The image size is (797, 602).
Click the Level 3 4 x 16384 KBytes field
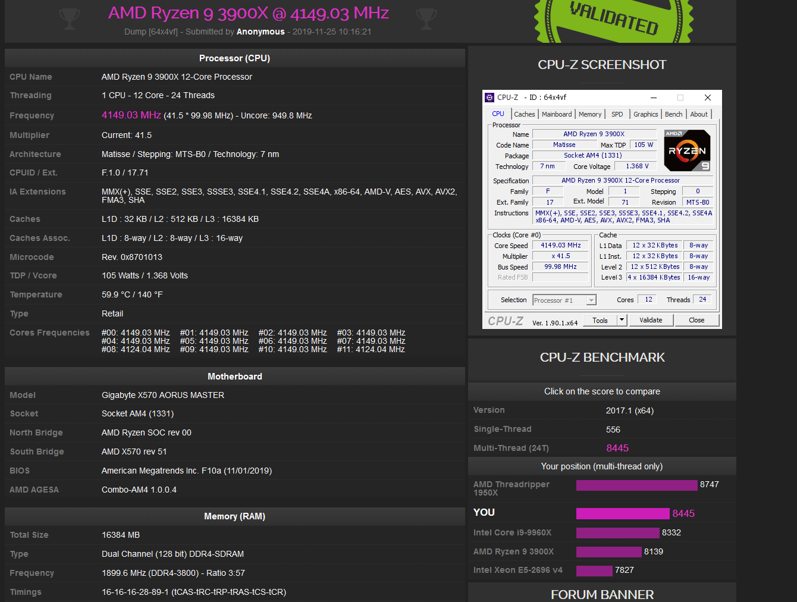(654, 277)
